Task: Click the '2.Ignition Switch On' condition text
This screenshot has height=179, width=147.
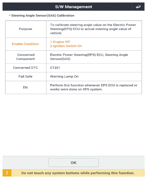Action: click(66, 46)
